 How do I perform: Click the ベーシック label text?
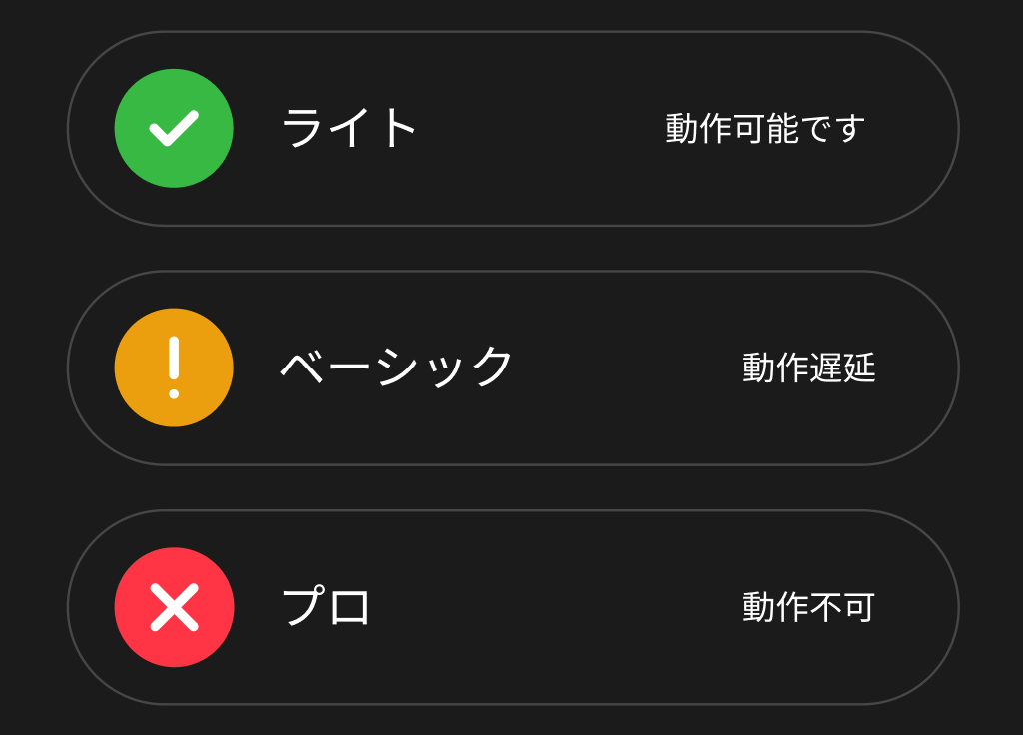tap(396, 367)
